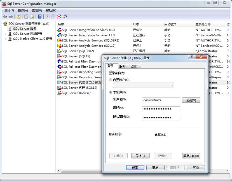This screenshot has height=181, width=232.
Task: Click the 停止(T) button
Action: click(x=140, y=156)
